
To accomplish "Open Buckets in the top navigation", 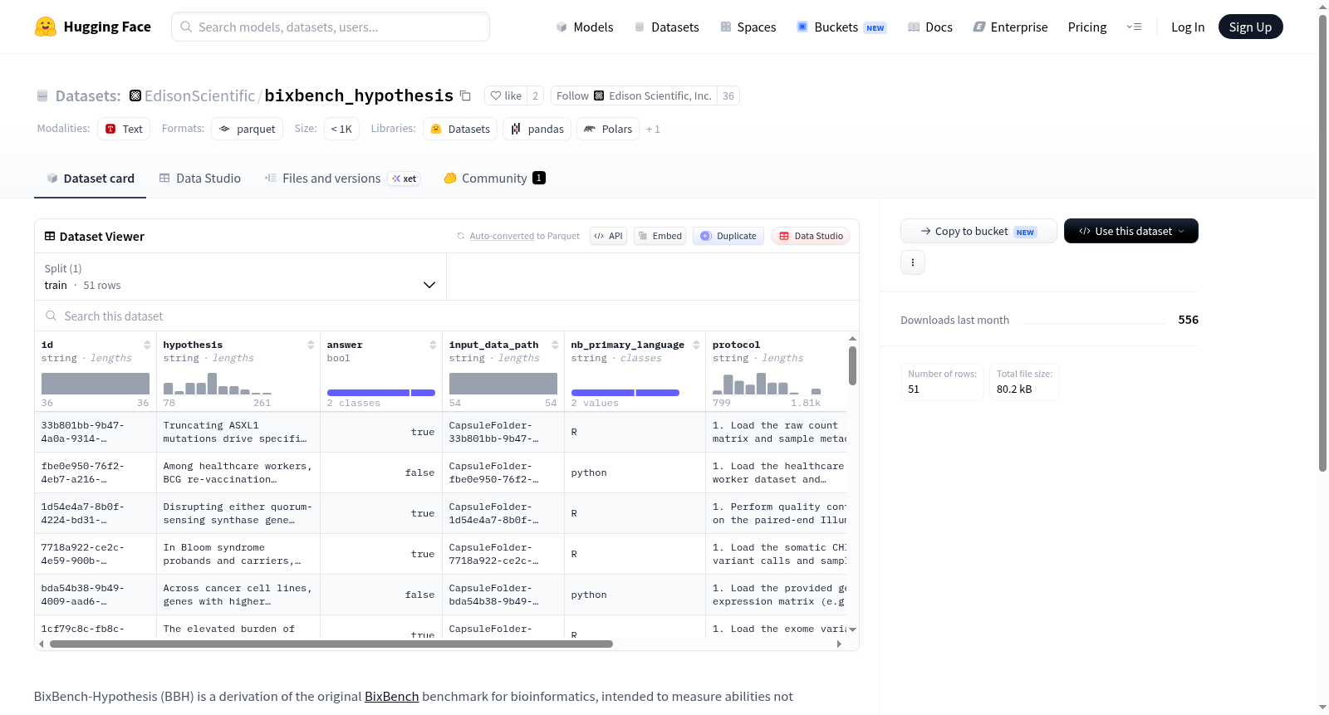I will point(841,27).
